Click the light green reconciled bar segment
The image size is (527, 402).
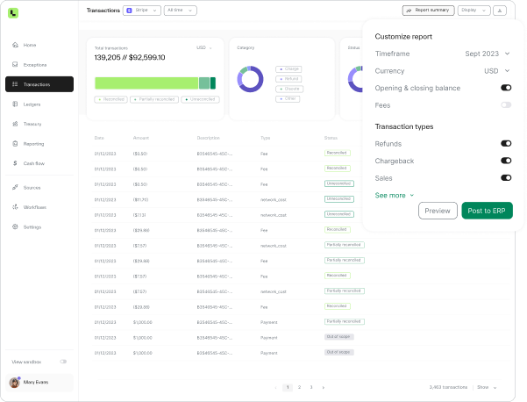coord(146,83)
